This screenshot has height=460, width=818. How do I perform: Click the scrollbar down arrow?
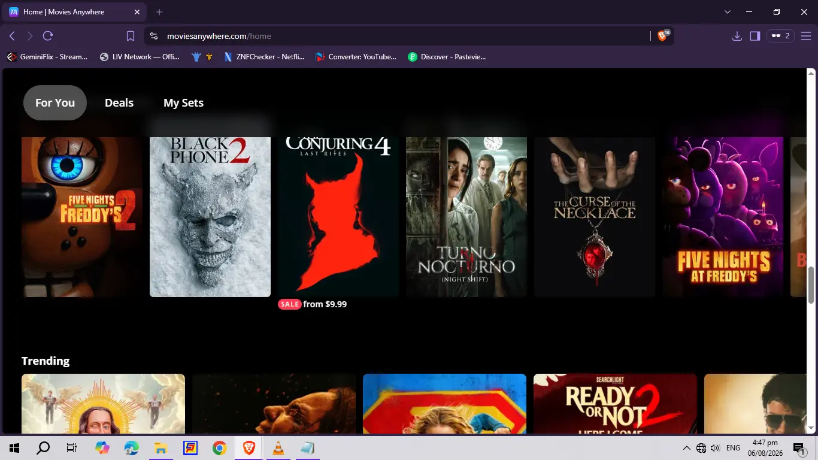click(811, 428)
